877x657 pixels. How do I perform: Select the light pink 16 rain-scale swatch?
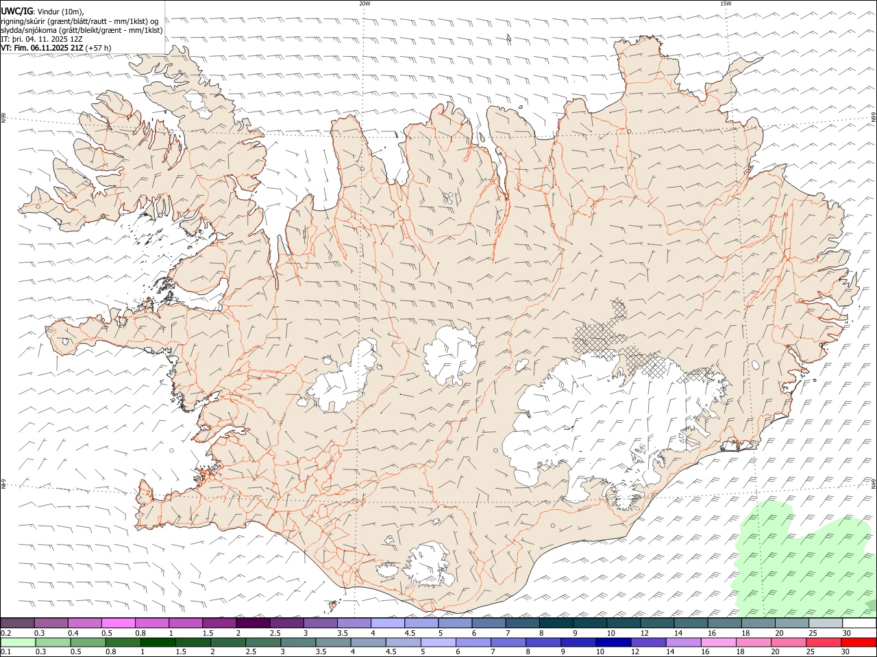pyautogui.click(x=718, y=643)
